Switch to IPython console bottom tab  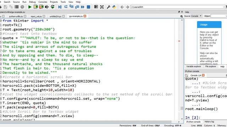tap(193, 122)
